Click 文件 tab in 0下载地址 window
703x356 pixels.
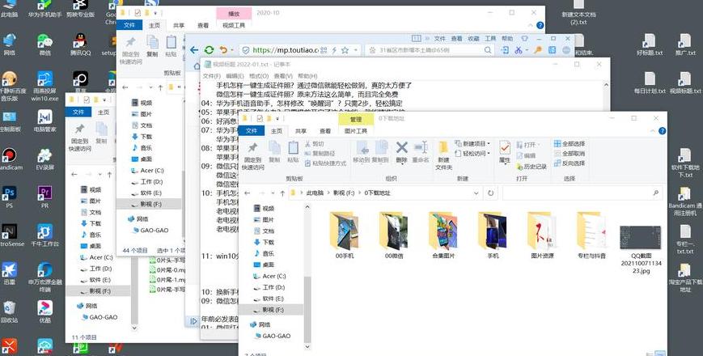[252, 131]
